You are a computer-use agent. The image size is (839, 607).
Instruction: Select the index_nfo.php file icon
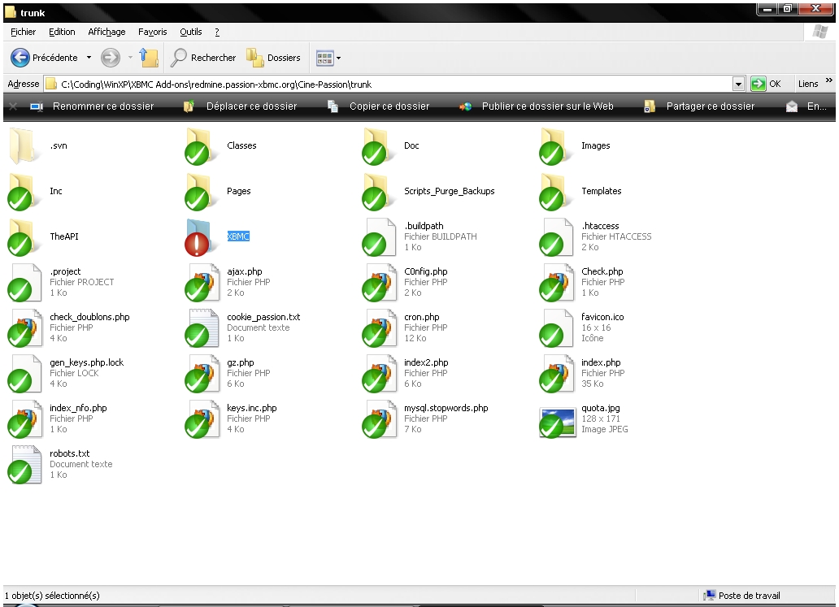(24, 418)
